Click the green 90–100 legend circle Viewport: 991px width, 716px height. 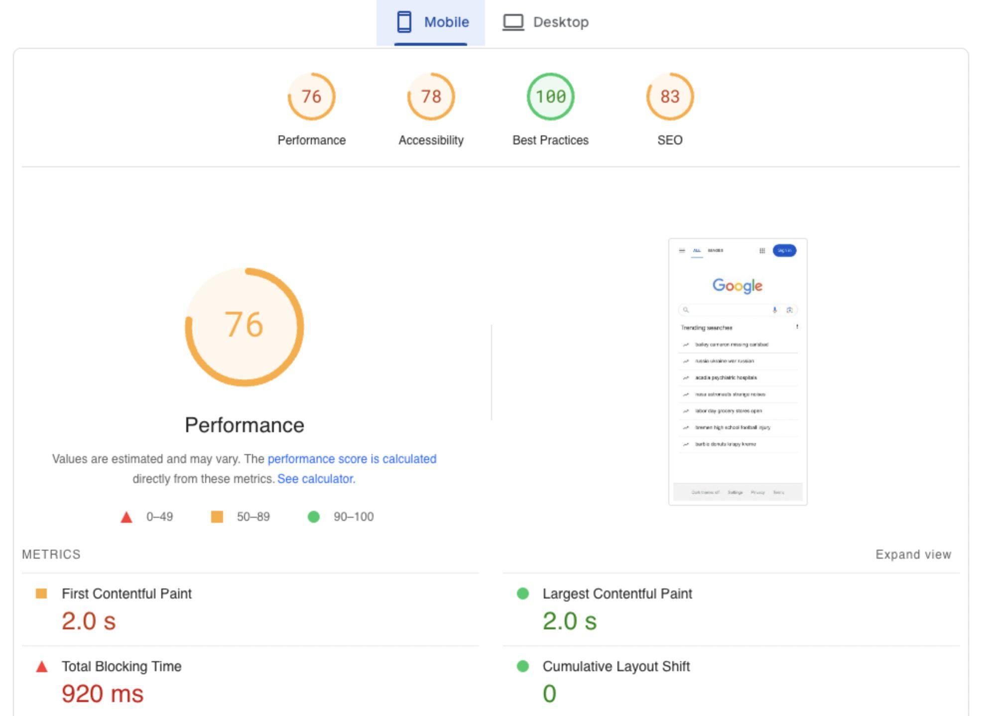pos(314,517)
